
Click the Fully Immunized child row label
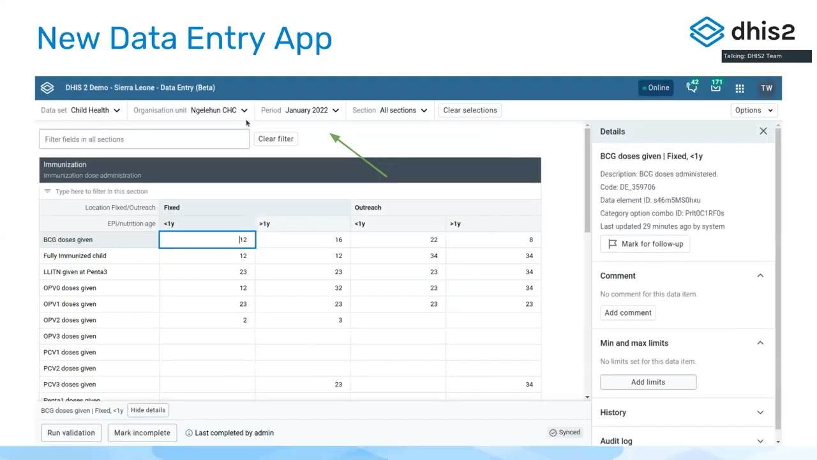pos(75,256)
